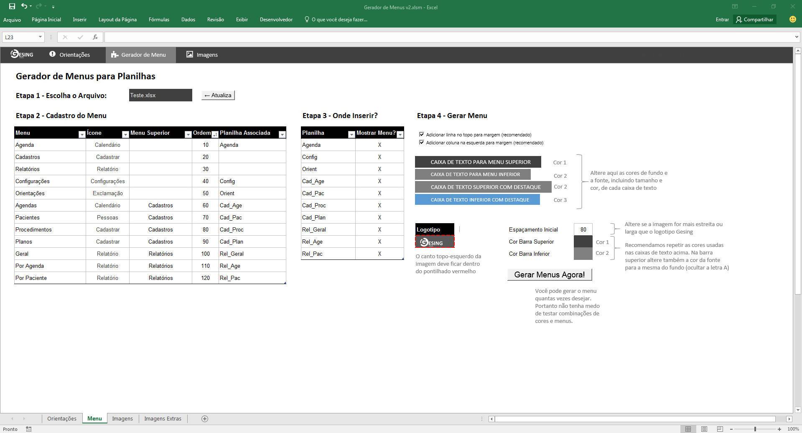This screenshot has height=433, width=802.
Task: Open the Ícone column filter dropdown
Action: 125,134
